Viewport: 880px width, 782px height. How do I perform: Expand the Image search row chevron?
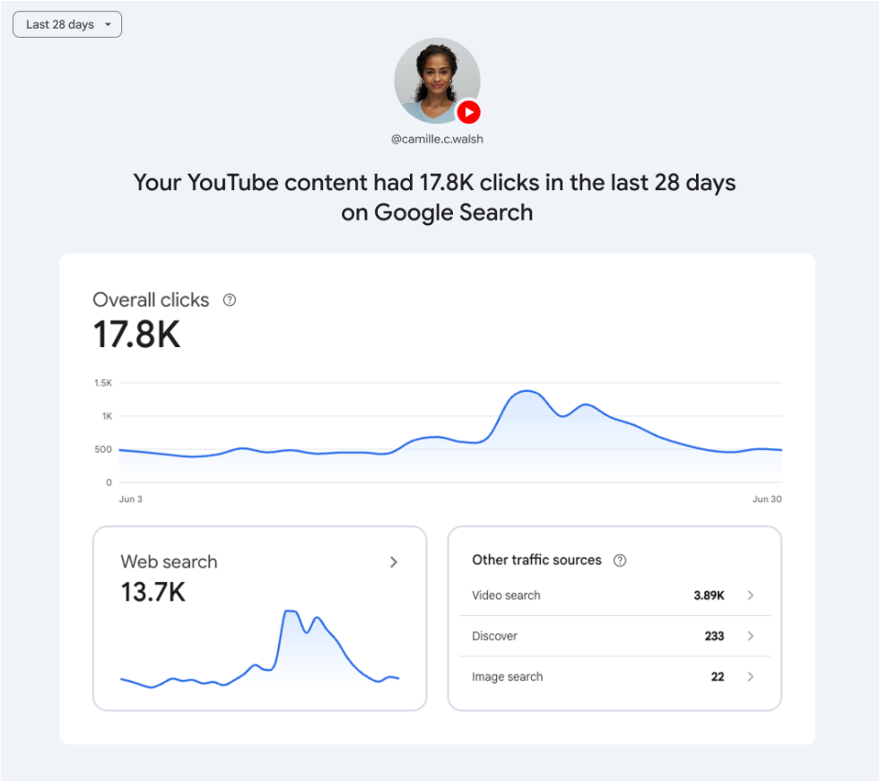point(750,676)
